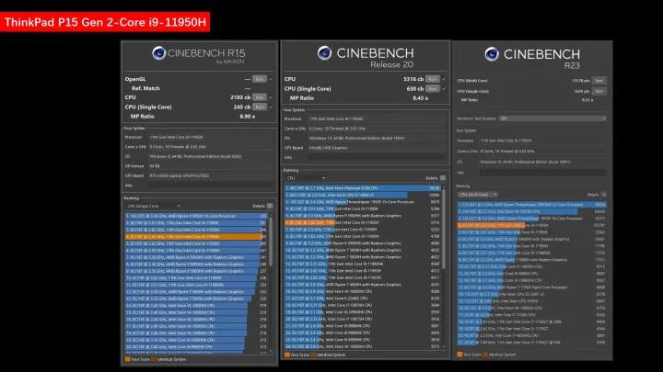663x372 pixels.
Task: Toggle CPU (Single Core) checkbox in Cinebench R15
Action: coord(271,107)
